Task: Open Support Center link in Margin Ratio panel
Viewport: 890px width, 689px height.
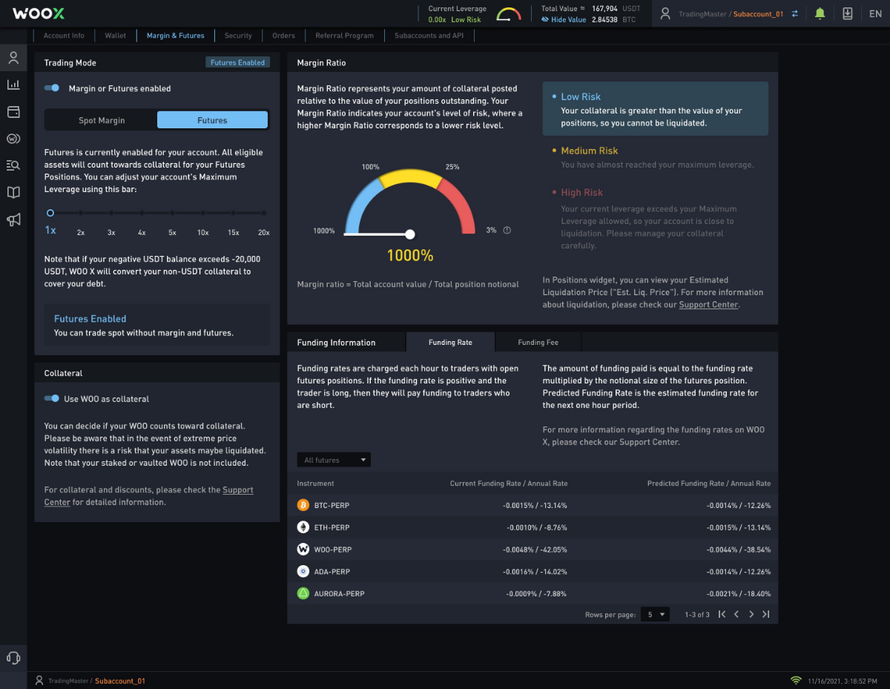Action: [708, 305]
